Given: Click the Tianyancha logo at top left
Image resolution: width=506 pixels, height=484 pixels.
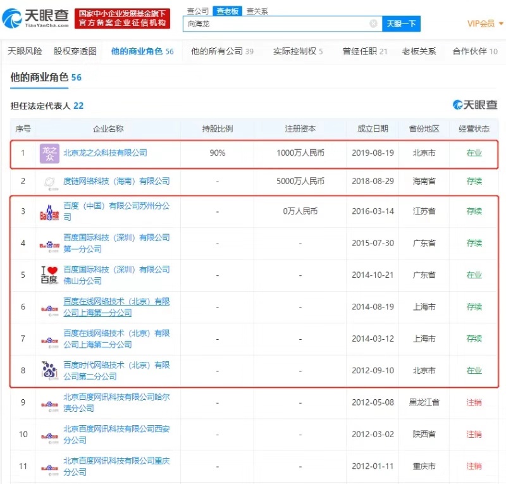Looking at the screenshot, I should [35, 18].
